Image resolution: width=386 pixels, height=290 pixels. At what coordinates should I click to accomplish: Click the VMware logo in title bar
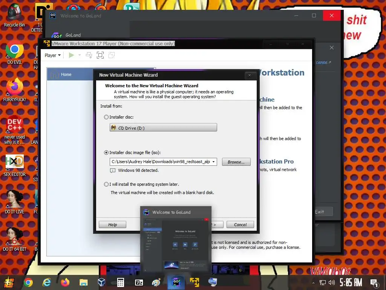[46, 43]
